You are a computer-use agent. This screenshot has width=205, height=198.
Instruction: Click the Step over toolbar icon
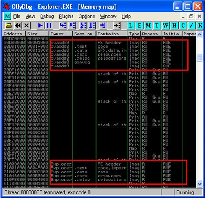(x=72, y=25)
